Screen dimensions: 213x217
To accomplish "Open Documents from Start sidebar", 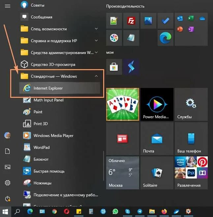I will click(8, 151).
